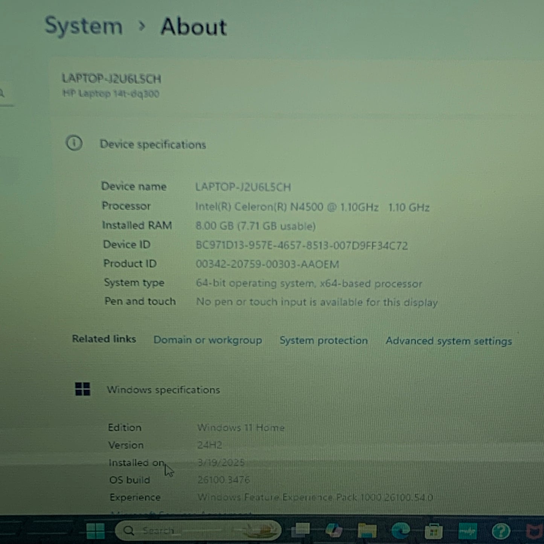Open Advanced system settings

tap(448, 341)
